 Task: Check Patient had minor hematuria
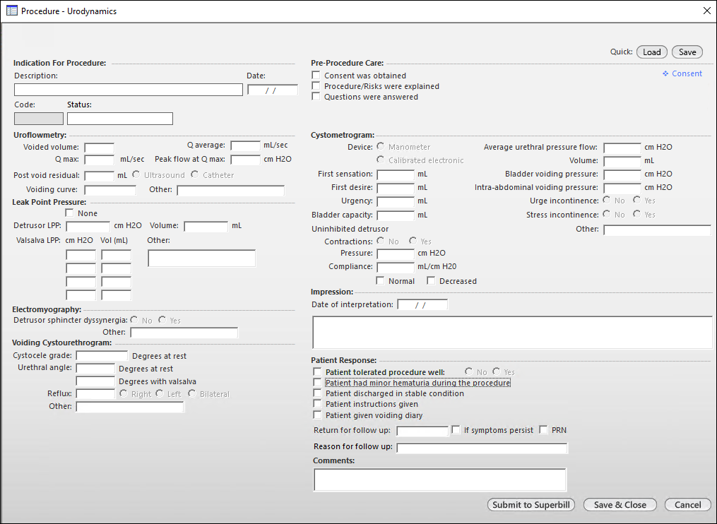(317, 382)
